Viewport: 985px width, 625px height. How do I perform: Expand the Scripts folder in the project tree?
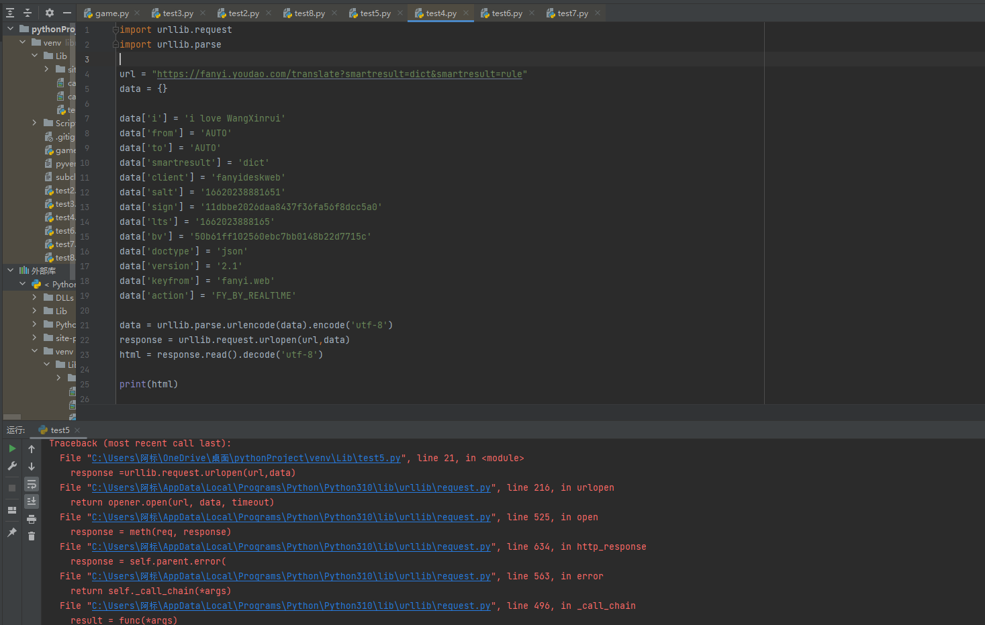click(35, 123)
